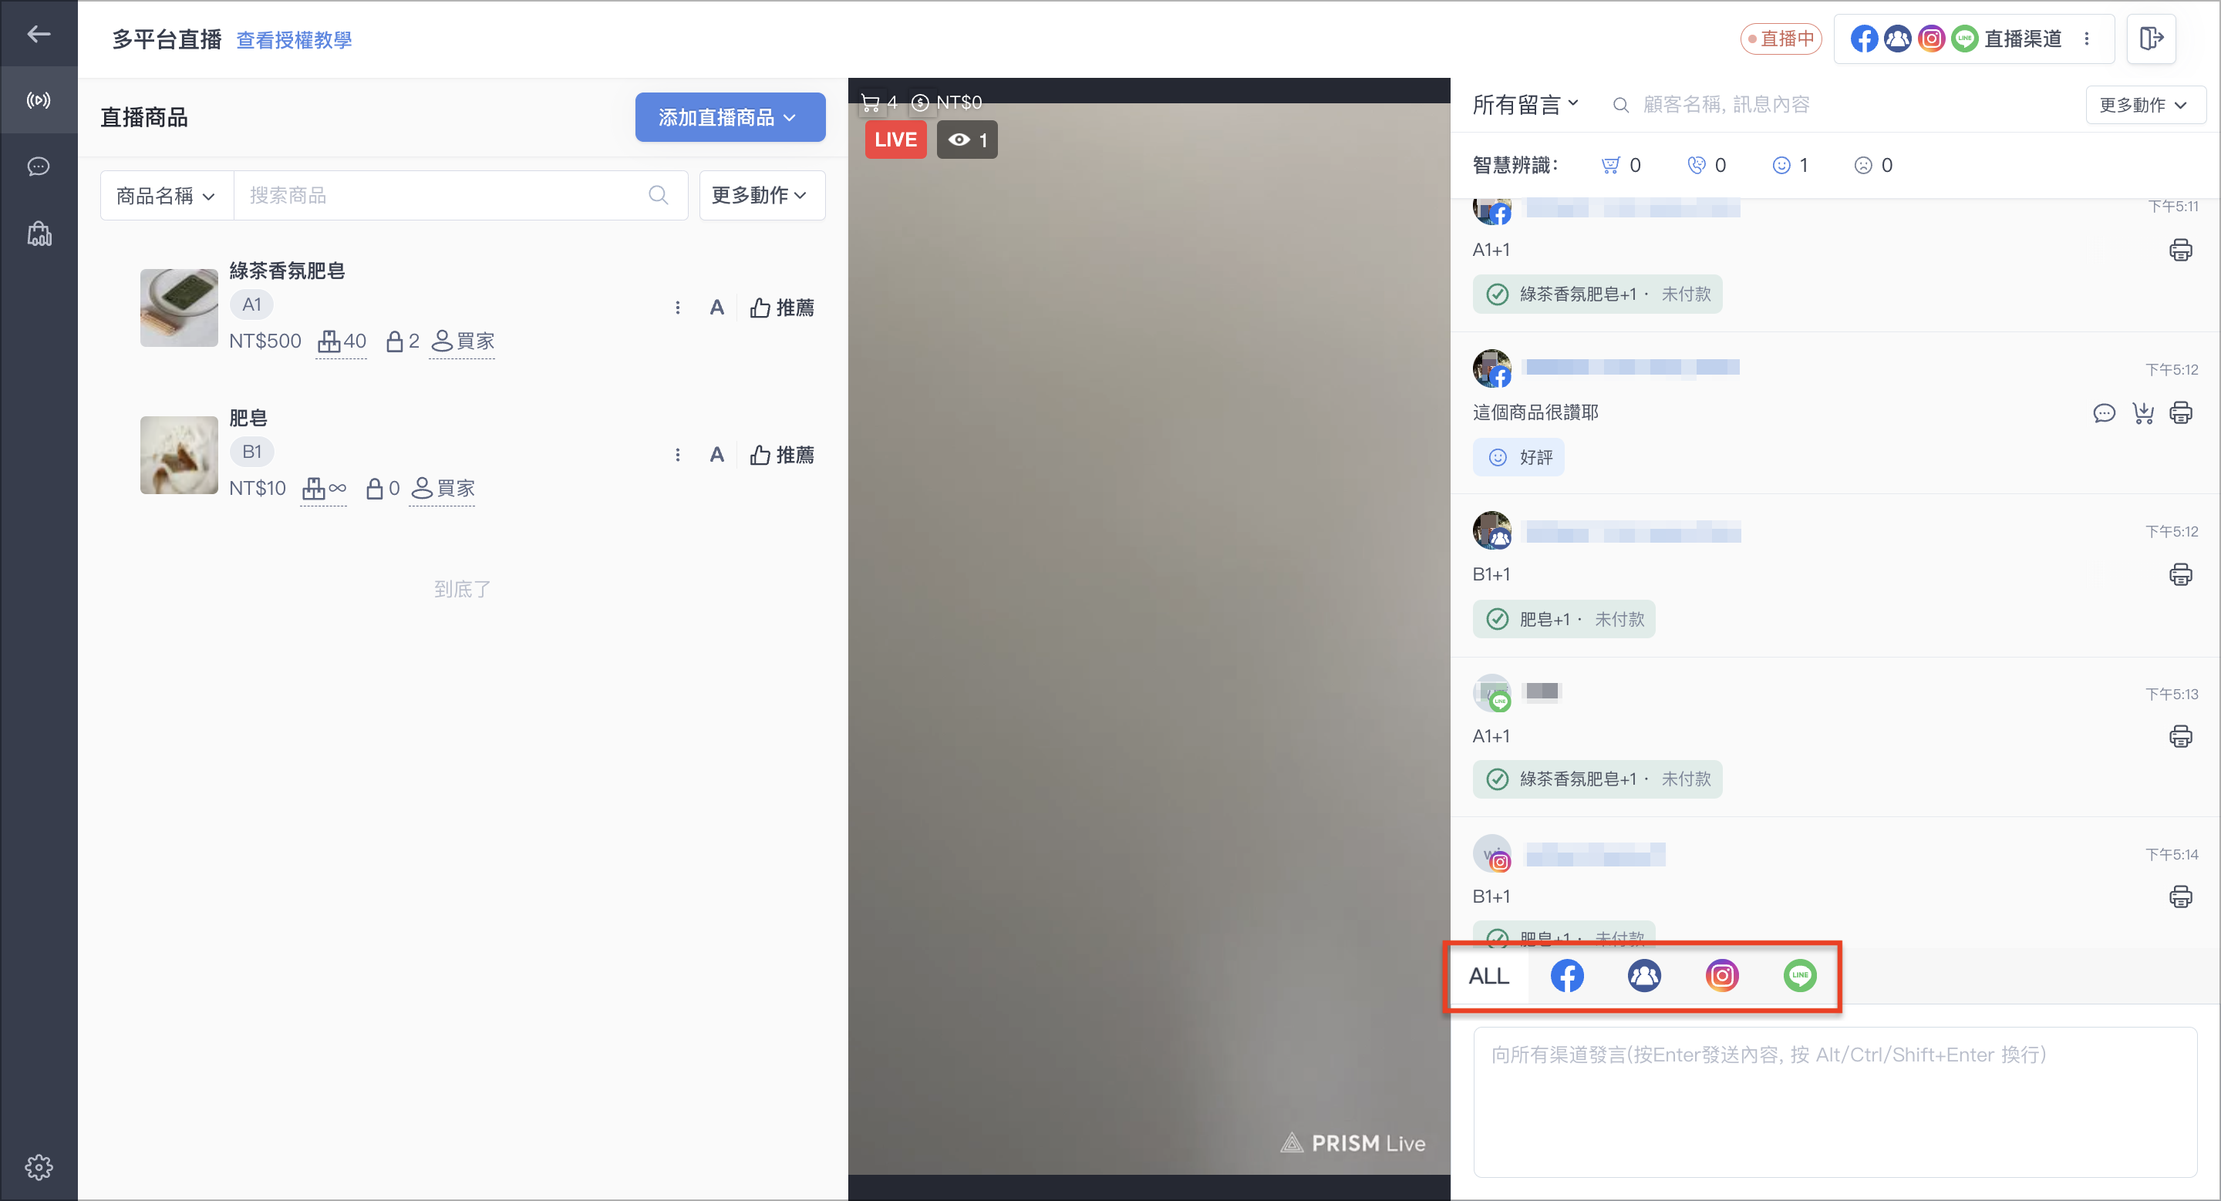This screenshot has height=1201, width=2221.
Task: Open 更多動作 dropdown in comments panel
Action: click(x=2145, y=105)
